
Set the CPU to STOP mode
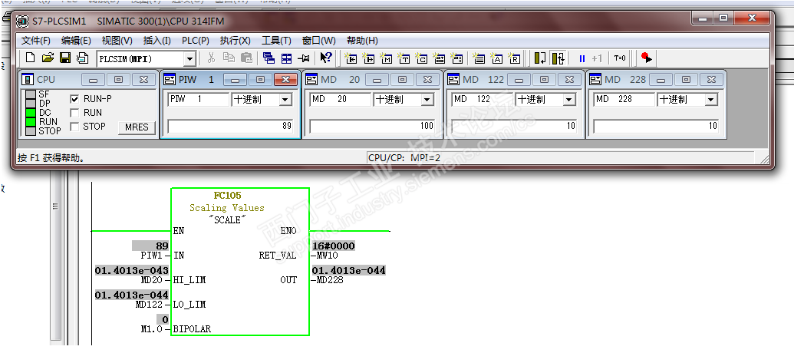point(74,126)
